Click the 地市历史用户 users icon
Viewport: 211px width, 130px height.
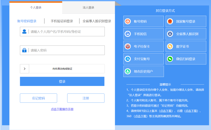click(x=128, y=71)
